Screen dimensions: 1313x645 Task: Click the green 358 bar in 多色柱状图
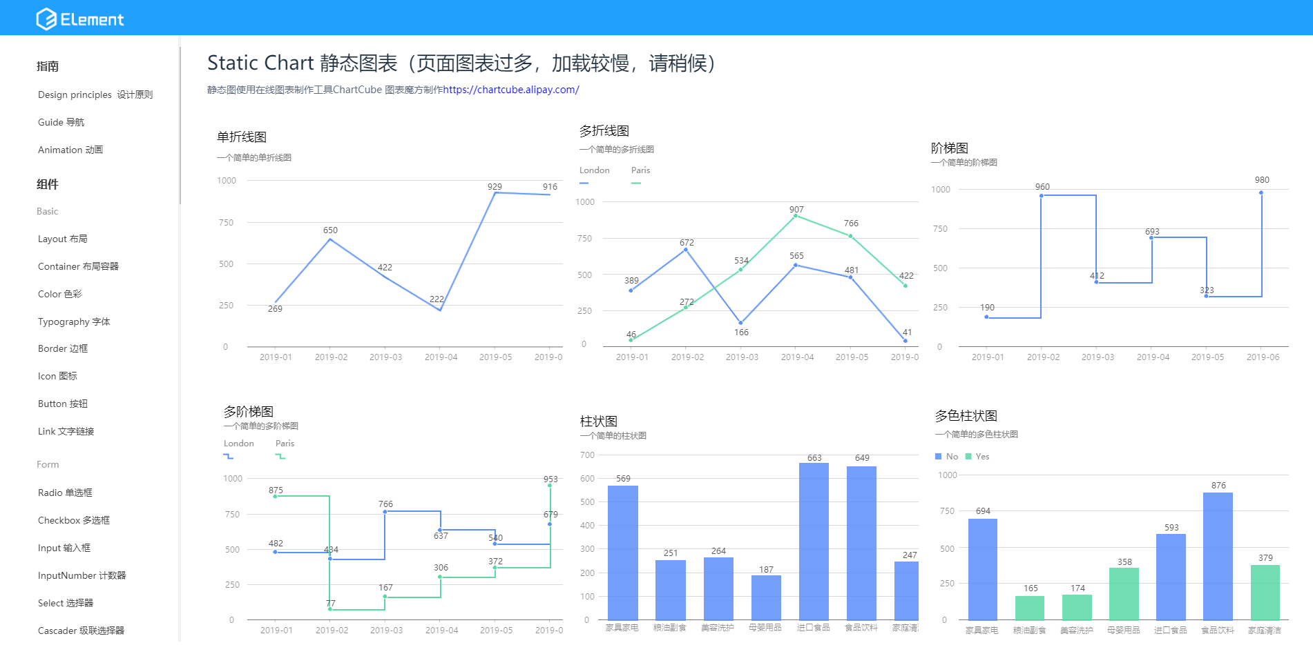click(1124, 594)
